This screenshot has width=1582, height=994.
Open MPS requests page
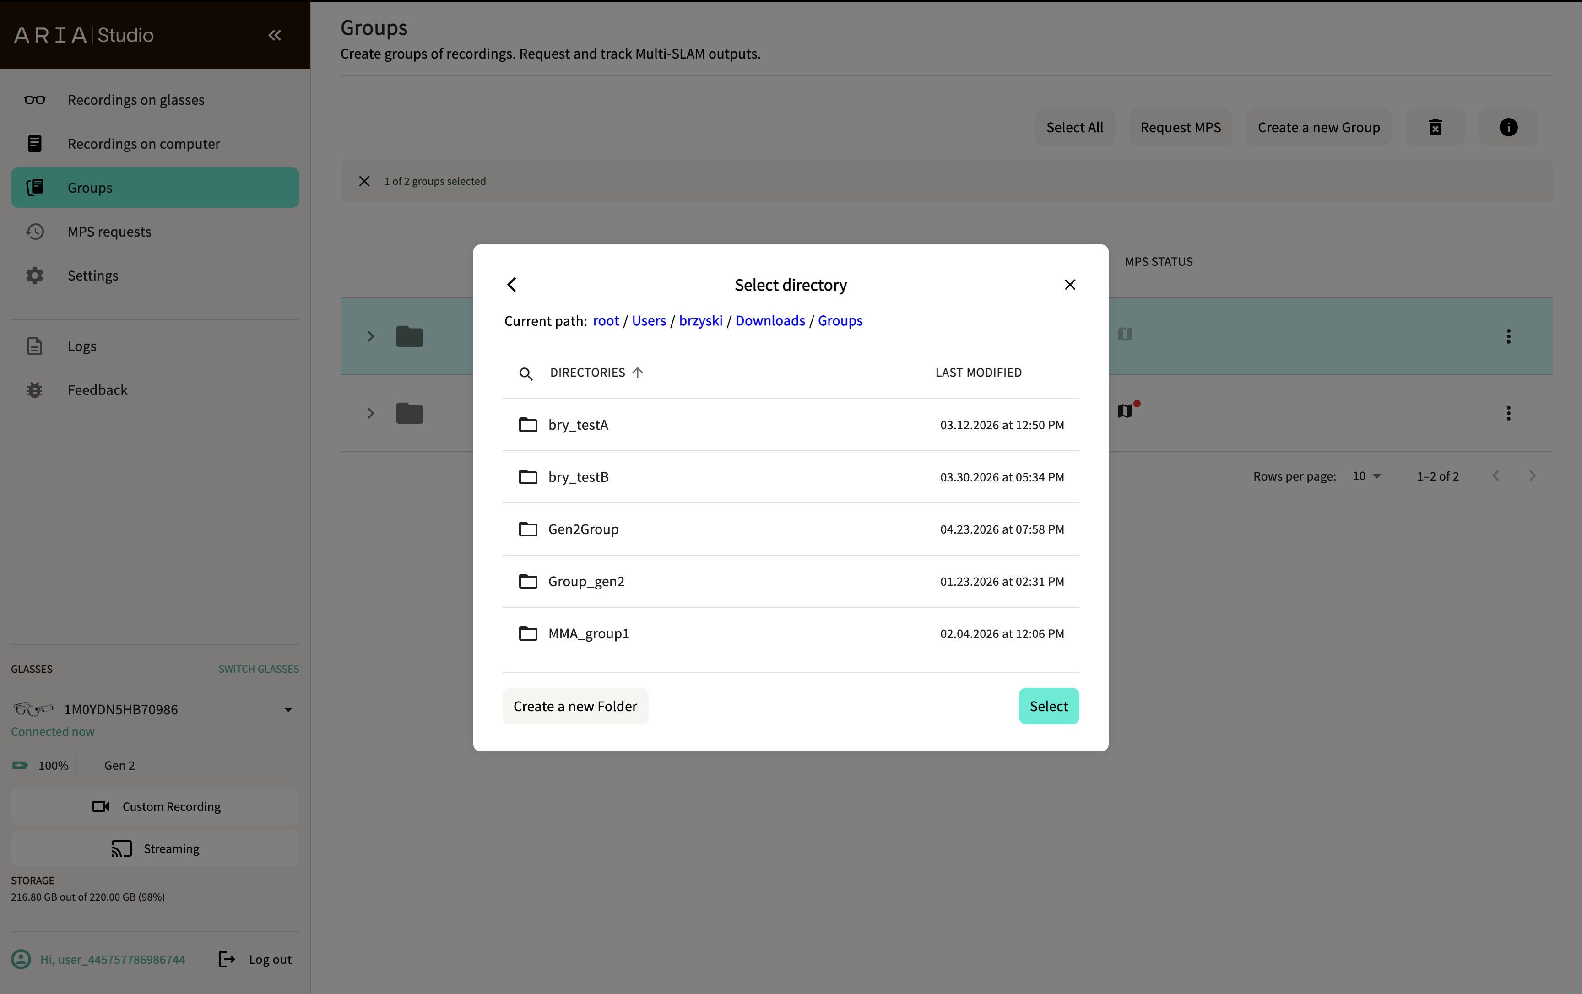pyautogui.click(x=155, y=232)
